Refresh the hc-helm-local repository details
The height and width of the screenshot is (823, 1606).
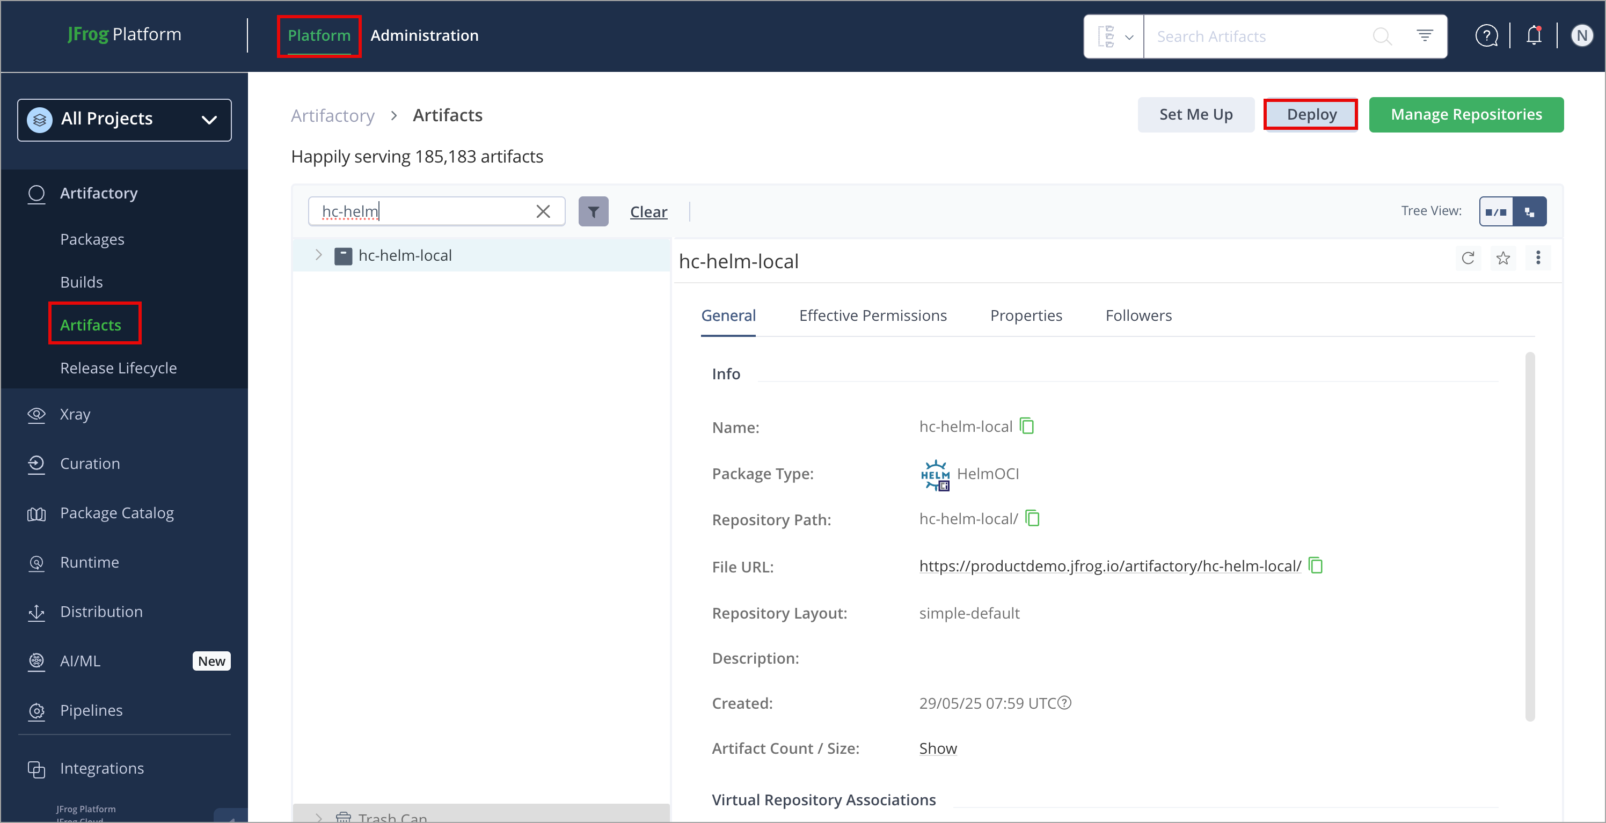[x=1468, y=258]
